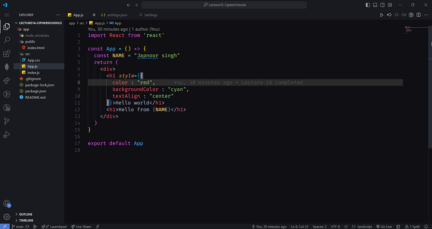This screenshot has width=432, height=229.
Task: Click the src breadcrumb segment
Action: [82, 23]
